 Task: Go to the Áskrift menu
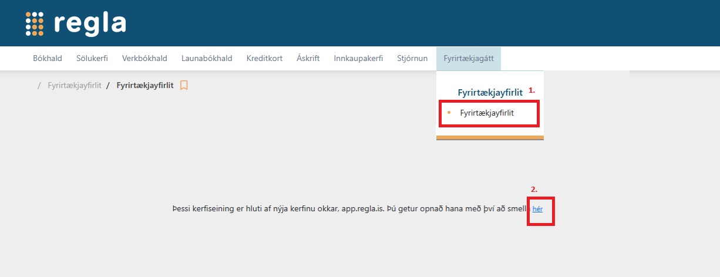tap(308, 58)
